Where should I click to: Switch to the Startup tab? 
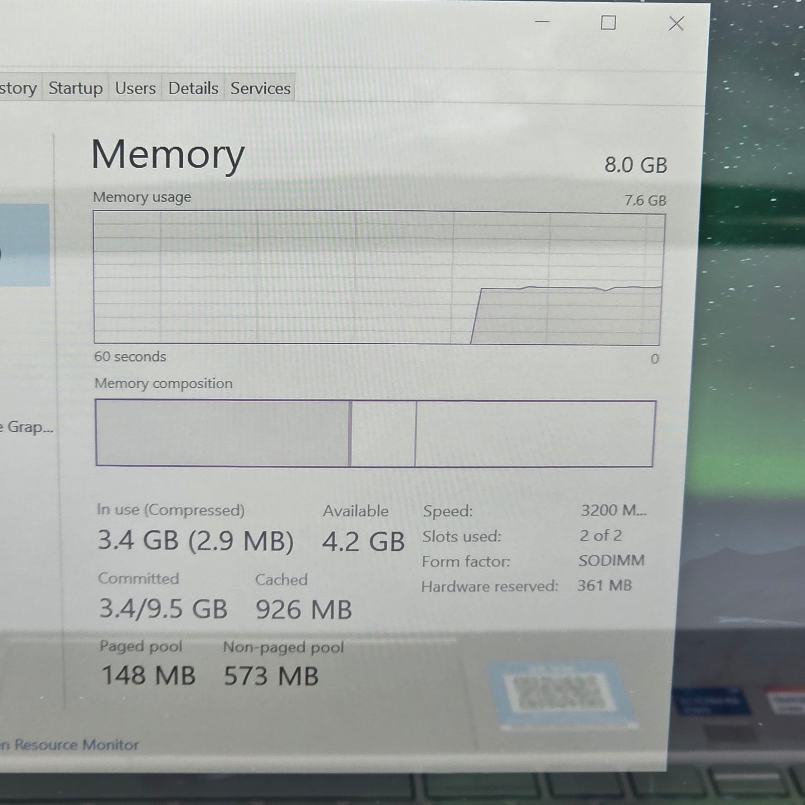[x=75, y=88]
